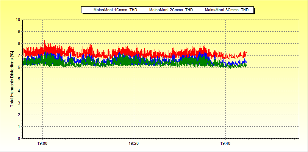
Task: Click the y-axis tick label 8
Action: pos(19,44)
